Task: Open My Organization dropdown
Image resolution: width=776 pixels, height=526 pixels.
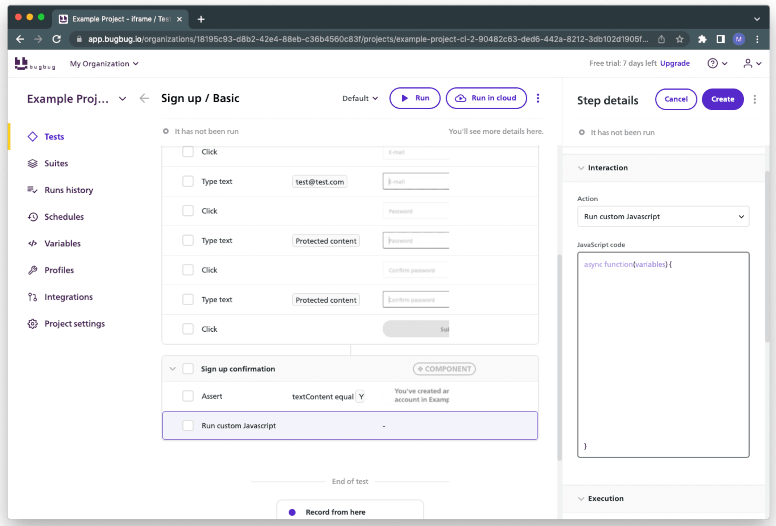Action: [104, 64]
